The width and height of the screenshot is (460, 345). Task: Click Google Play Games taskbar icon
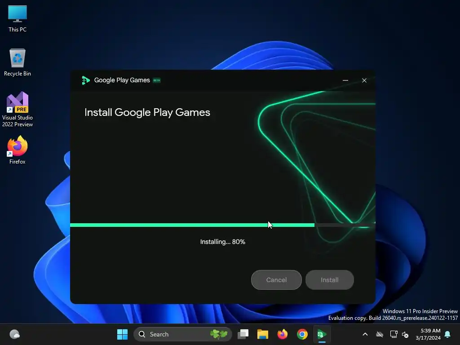coord(322,334)
